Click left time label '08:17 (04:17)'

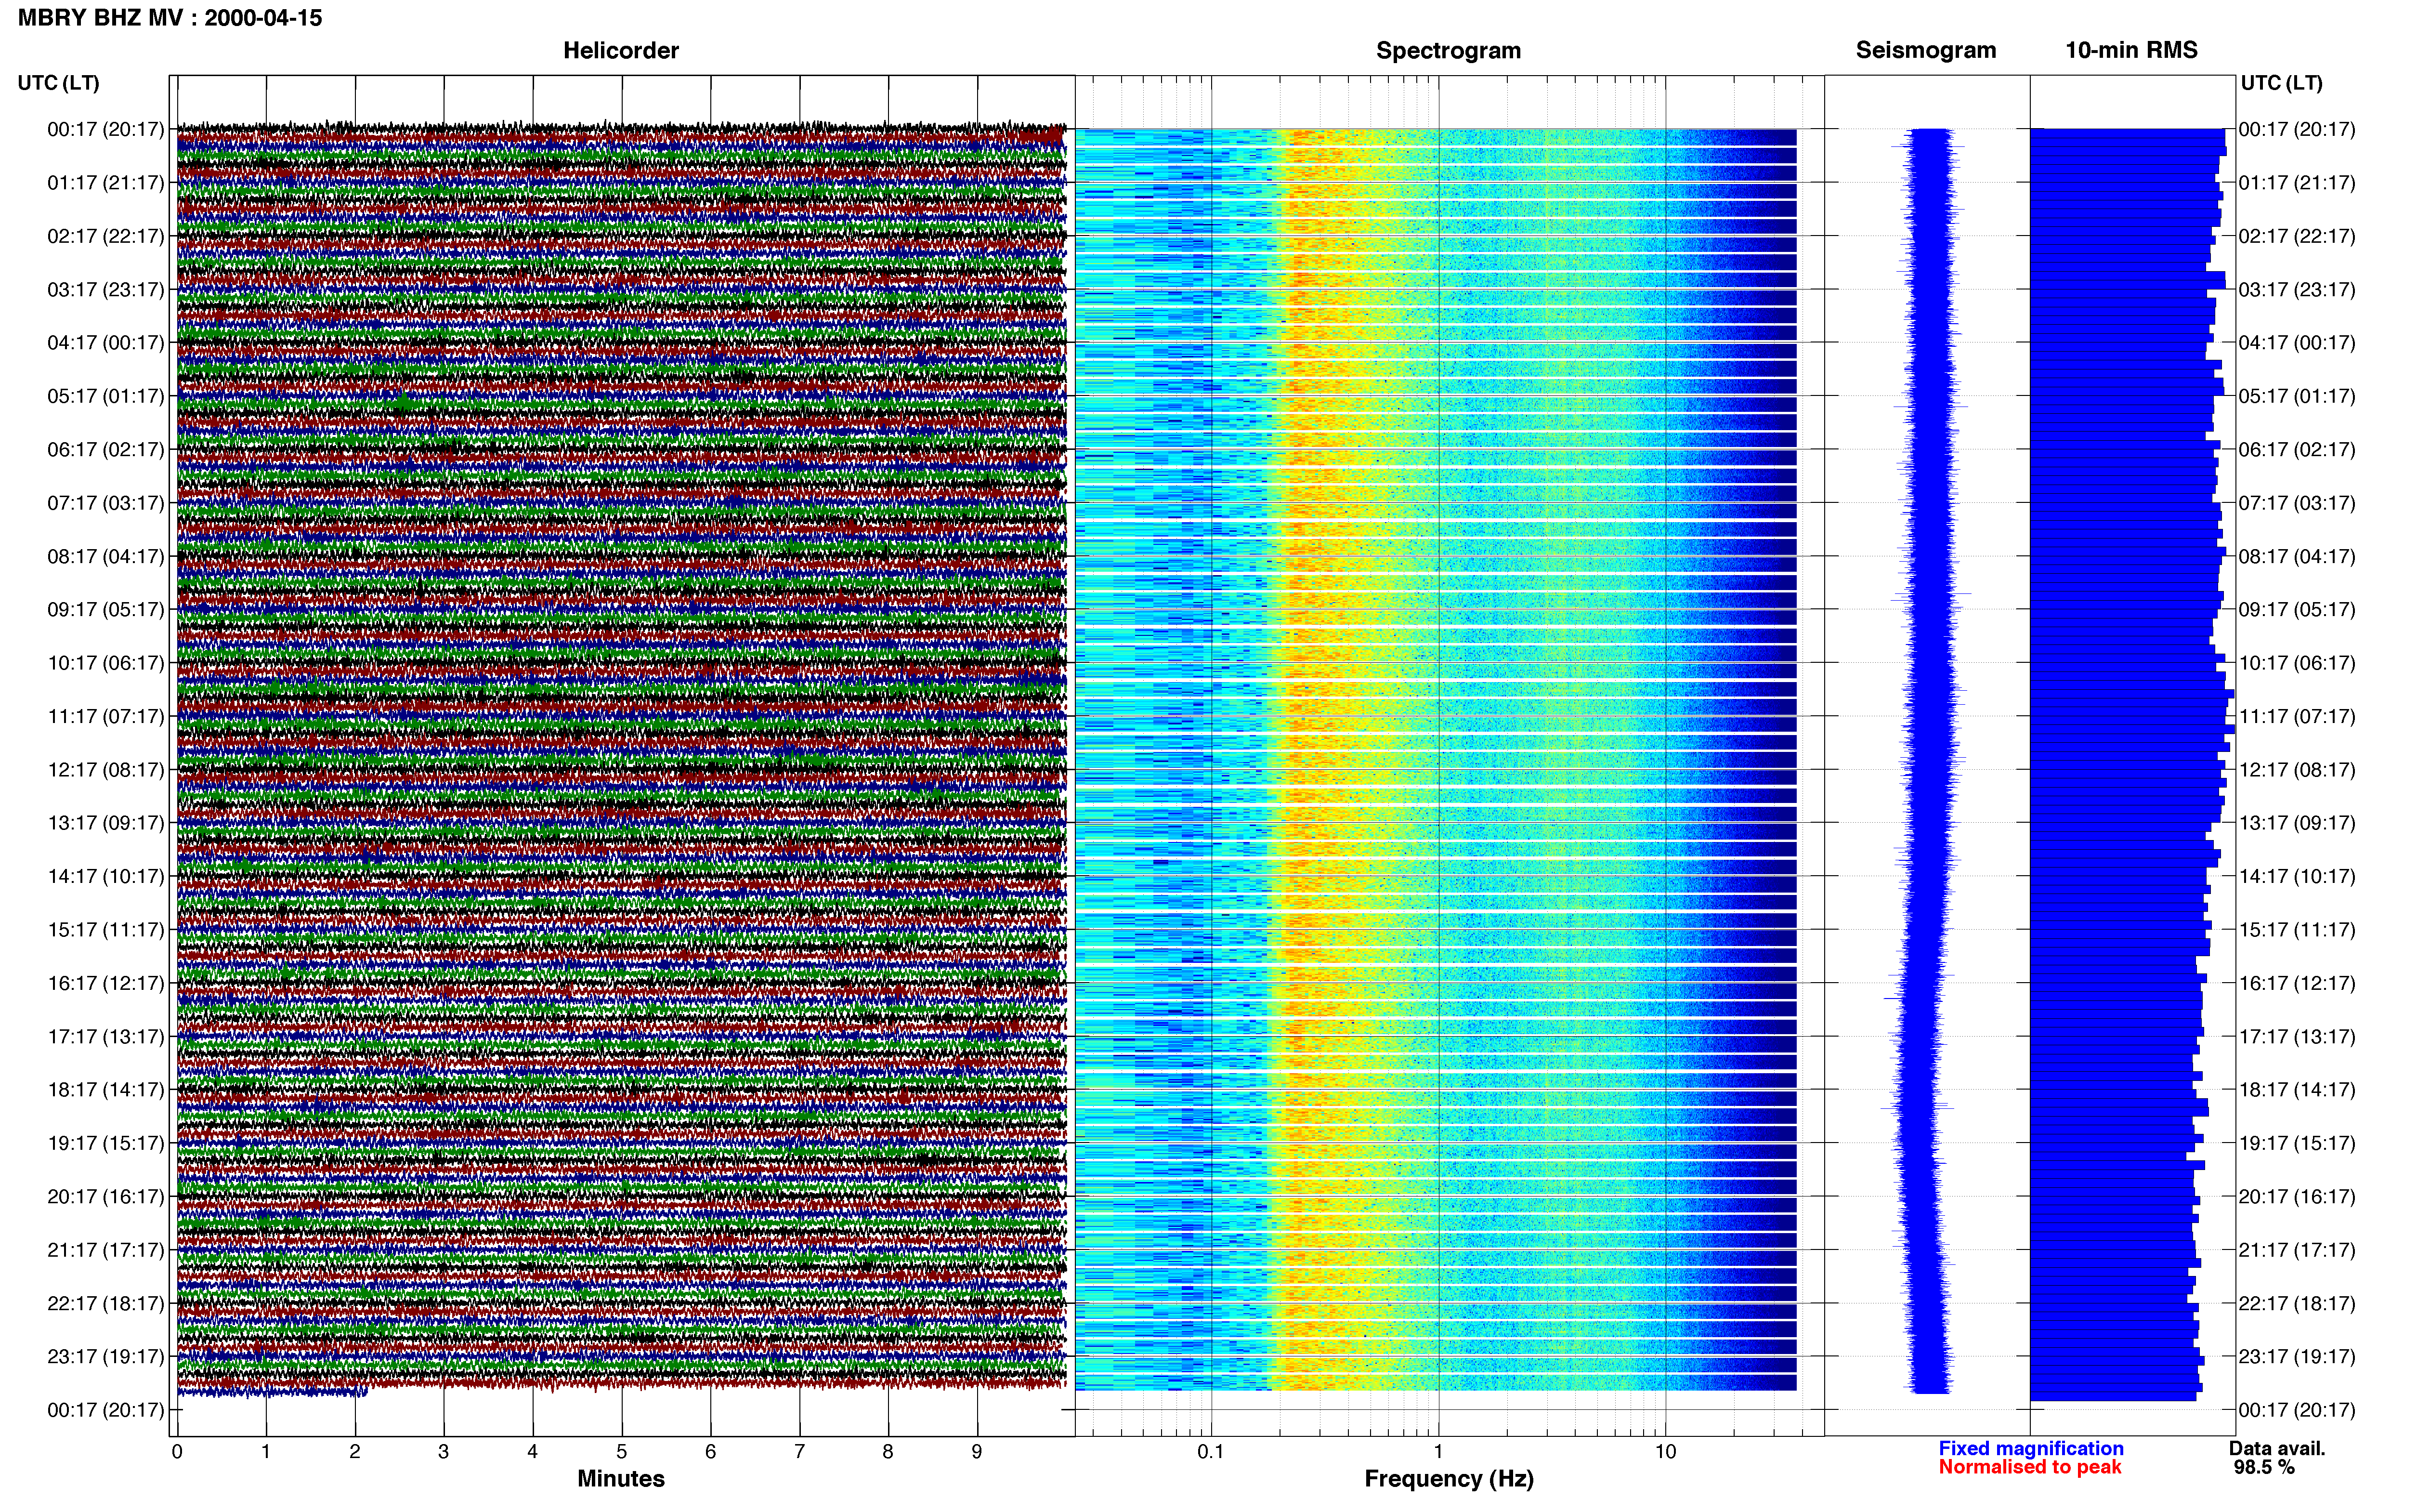point(106,556)
